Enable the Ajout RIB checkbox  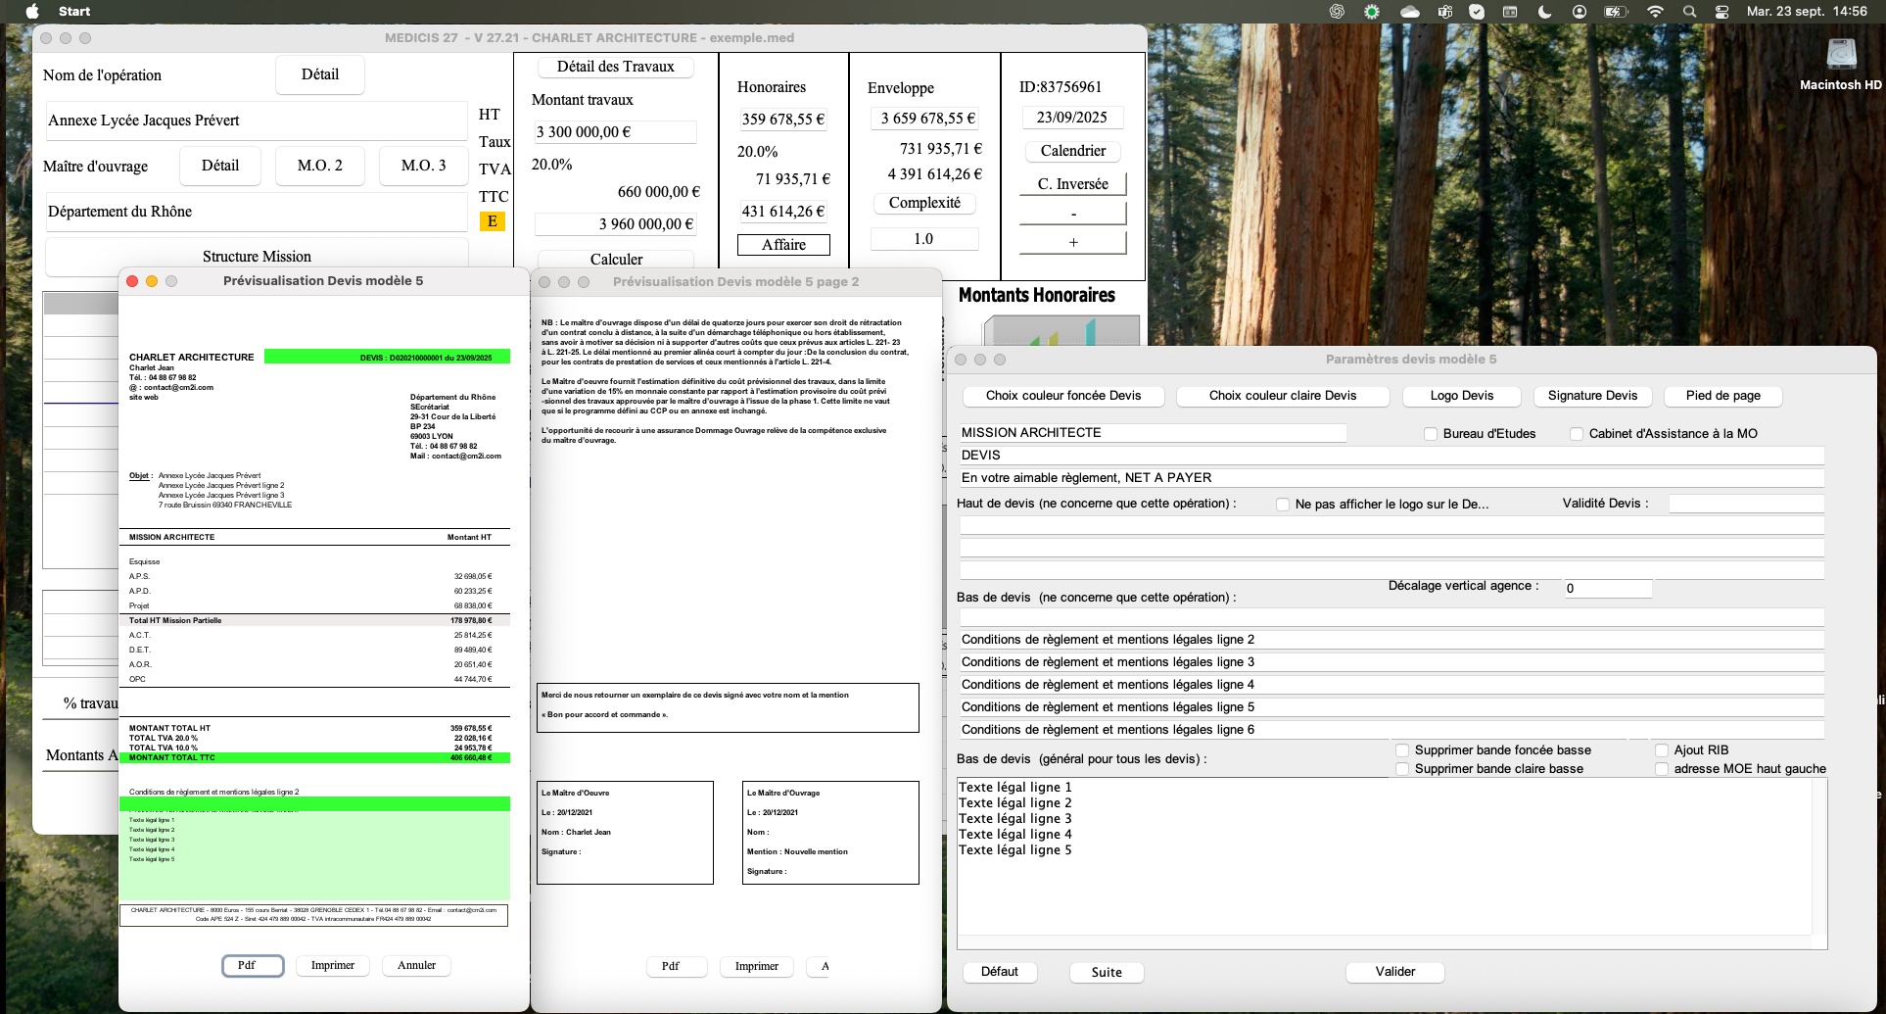[x=1662, y=750]
